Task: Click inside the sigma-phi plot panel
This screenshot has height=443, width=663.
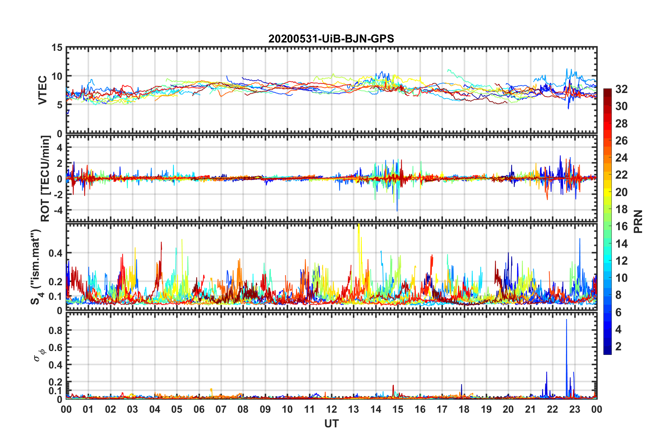Action: tap(331, 356)
